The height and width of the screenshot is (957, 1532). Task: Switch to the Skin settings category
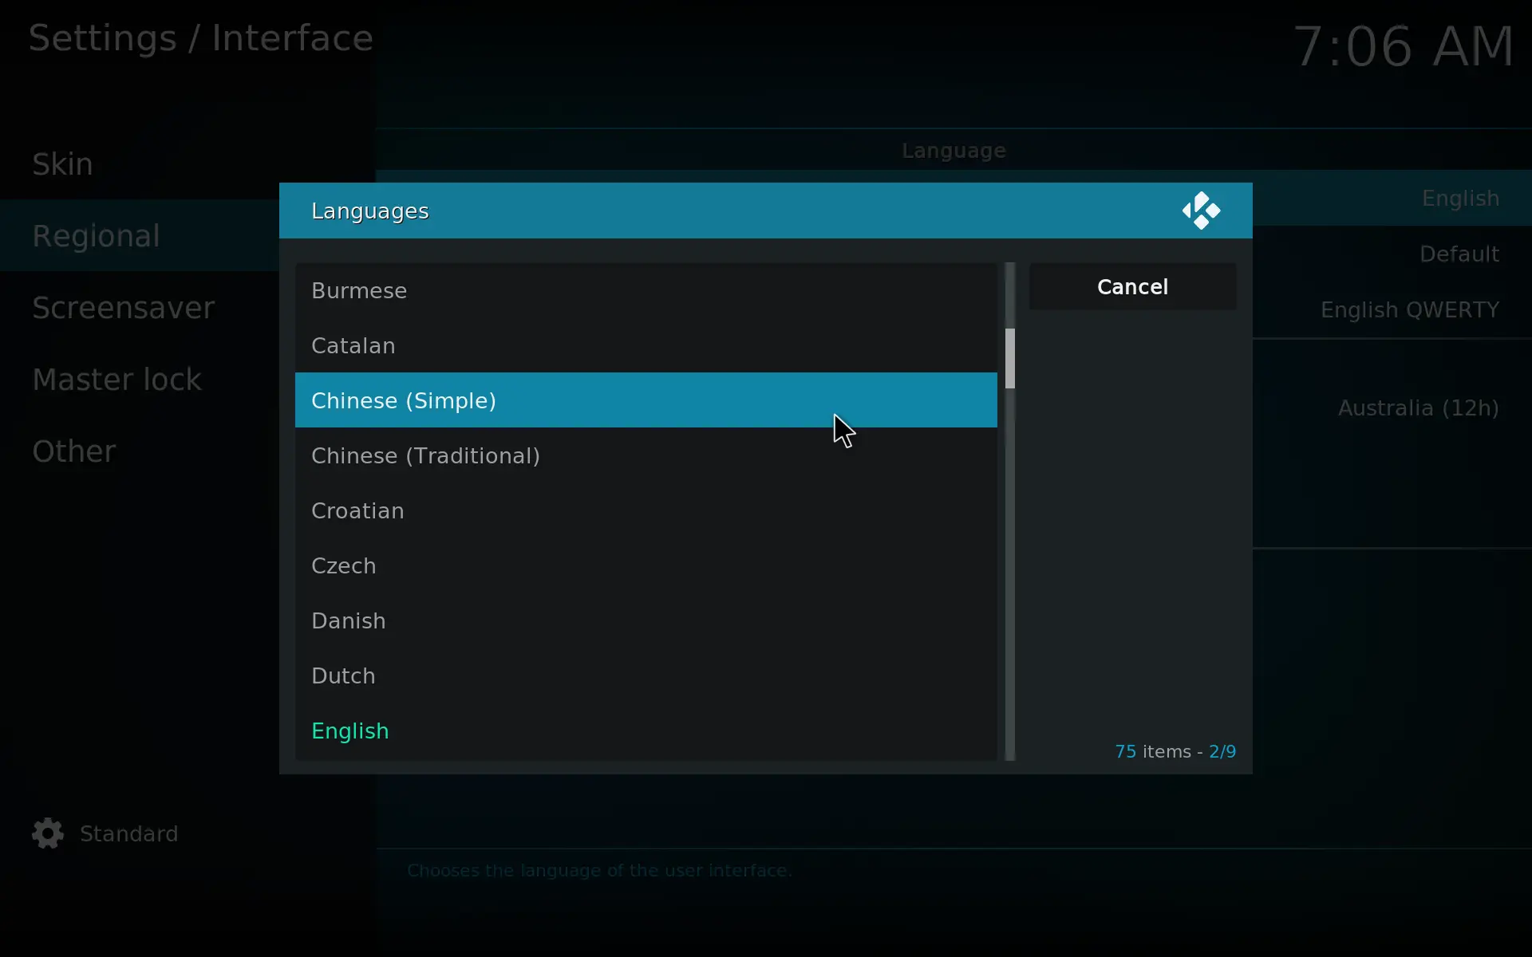64,163
